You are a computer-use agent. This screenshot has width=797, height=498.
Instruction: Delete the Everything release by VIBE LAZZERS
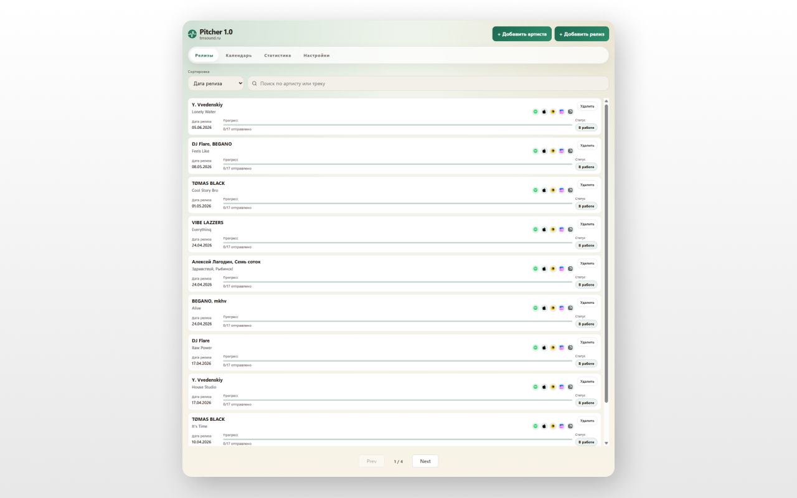pyautogui.click(x=587, y=224)
